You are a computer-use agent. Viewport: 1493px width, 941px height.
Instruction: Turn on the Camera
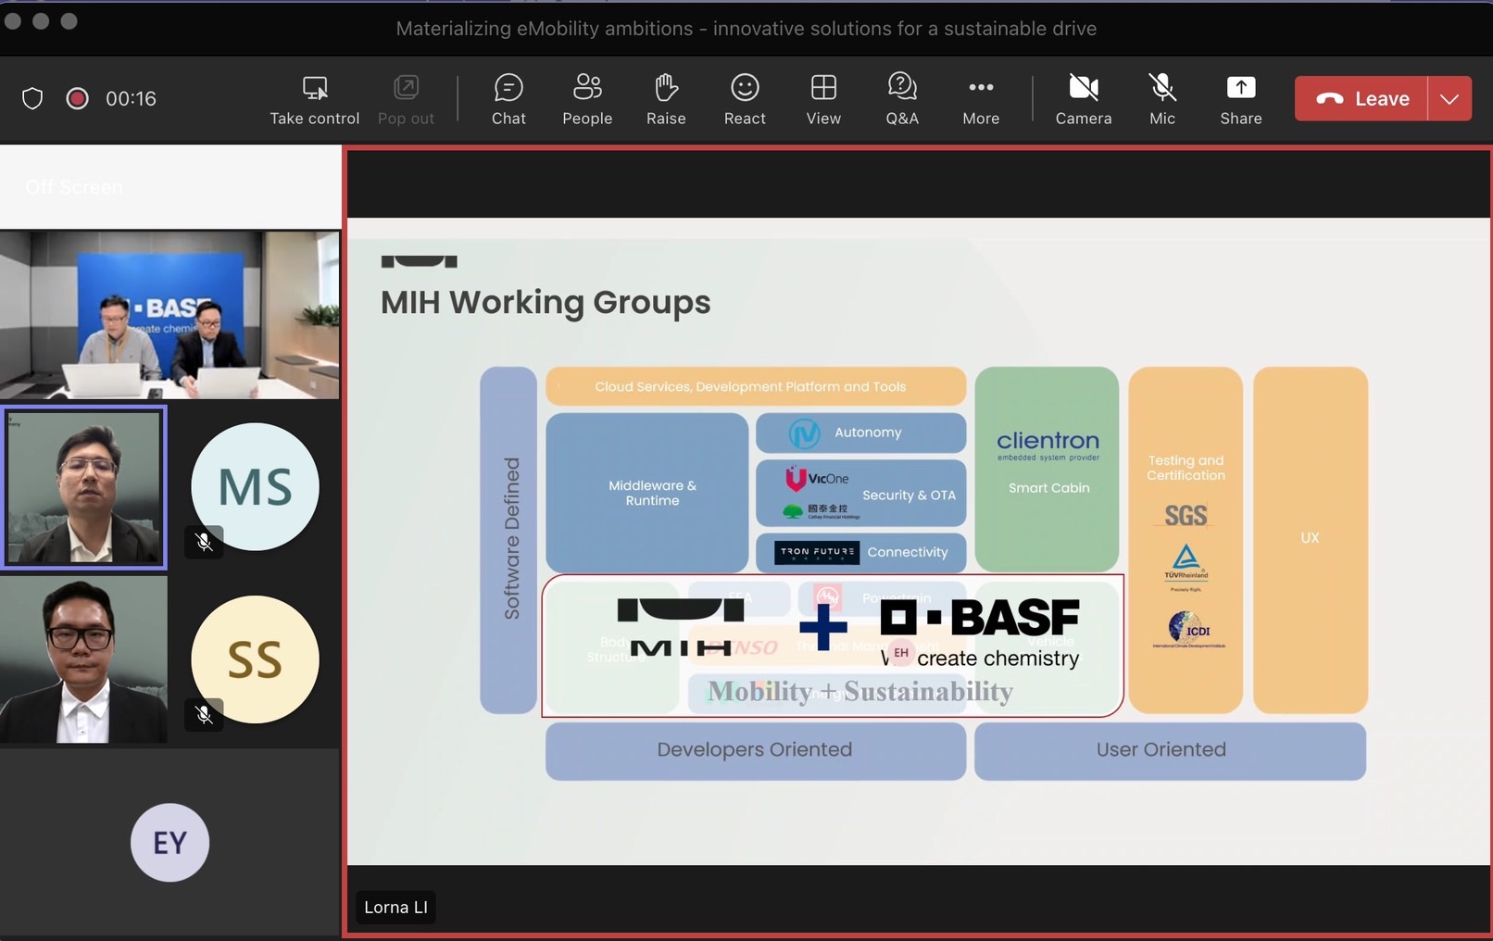(x=1083, y=98)
